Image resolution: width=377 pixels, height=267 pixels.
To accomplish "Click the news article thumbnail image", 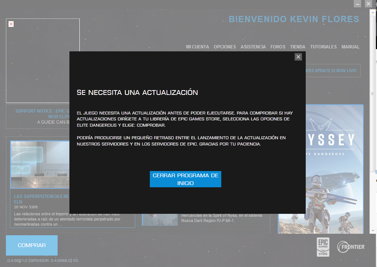I will 40,165.
